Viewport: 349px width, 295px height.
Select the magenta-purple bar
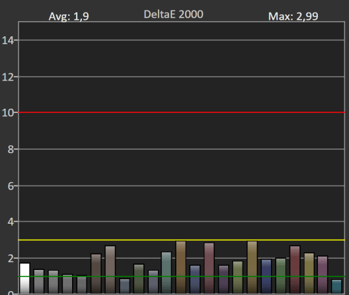pos(323,275)
